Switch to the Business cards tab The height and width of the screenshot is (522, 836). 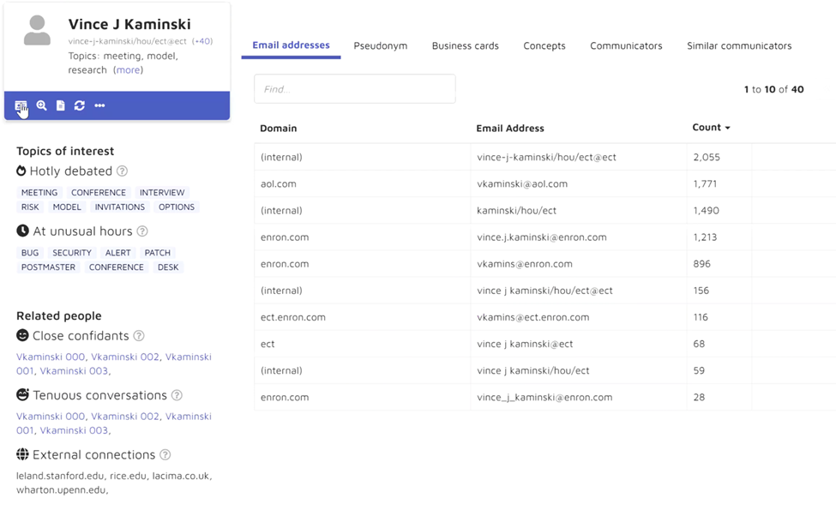(465, 45)
